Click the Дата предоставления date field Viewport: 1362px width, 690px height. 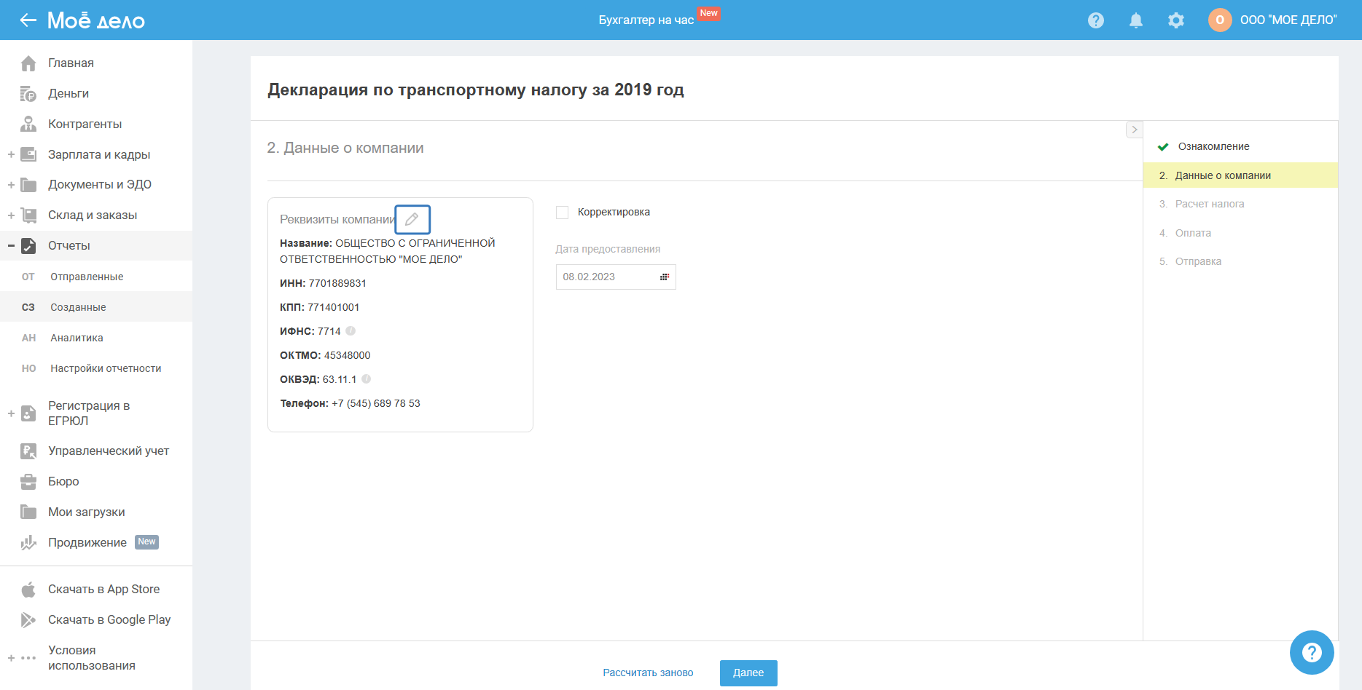click(606, 277)
